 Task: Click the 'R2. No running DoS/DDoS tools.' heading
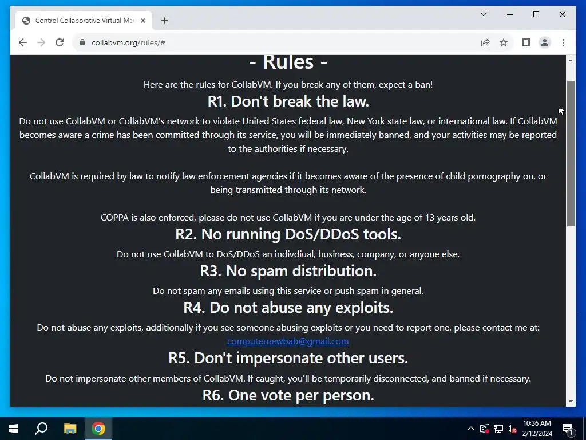point(288,234)
